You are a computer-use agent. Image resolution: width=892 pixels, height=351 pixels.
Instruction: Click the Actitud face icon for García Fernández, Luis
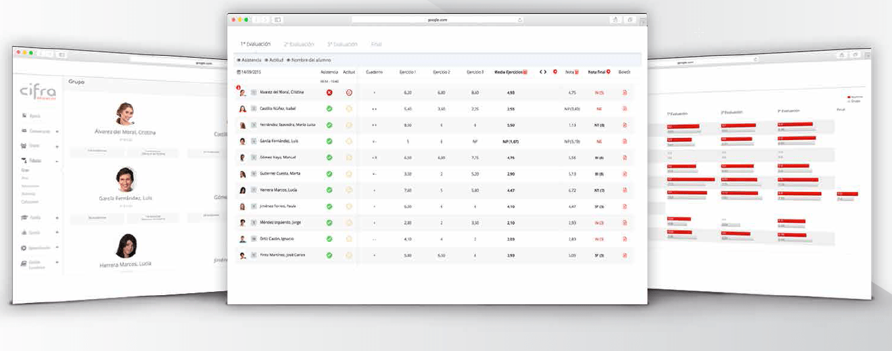349,141
